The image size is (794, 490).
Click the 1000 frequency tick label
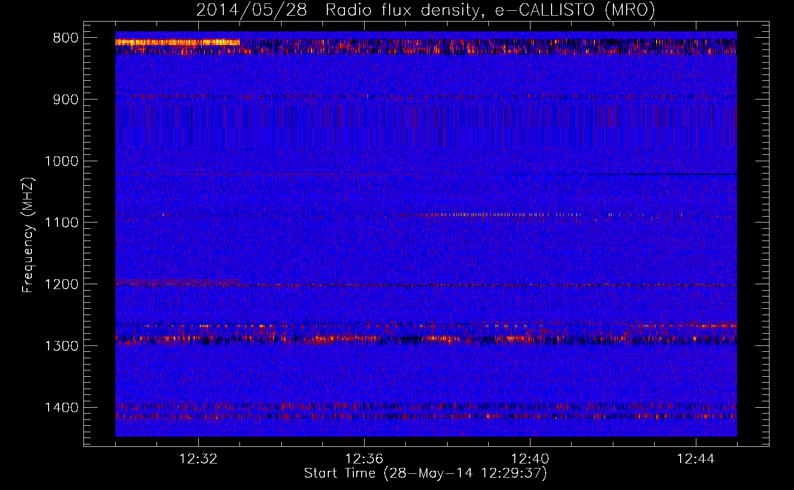click(x=61, y=161)
